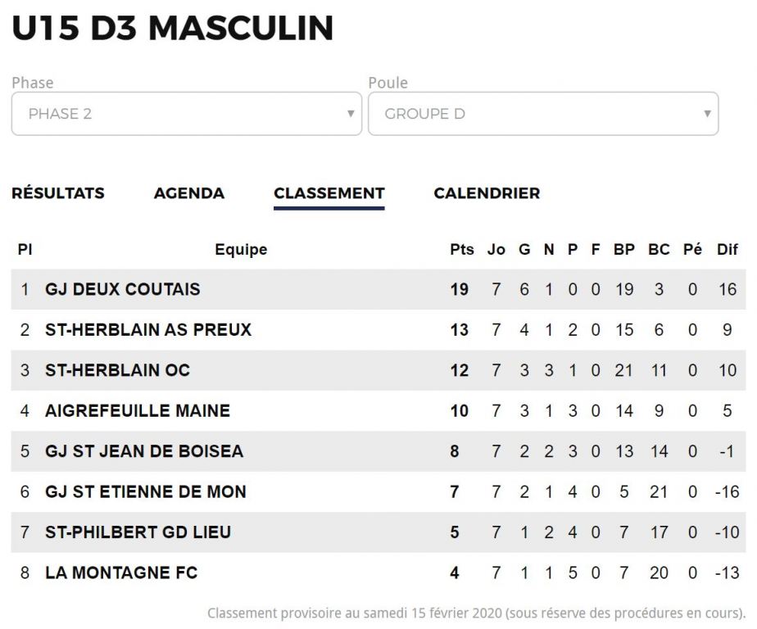Open the CALENDRIER tab
The height and width of the screenshot is (629, 757).
(487, 193)
